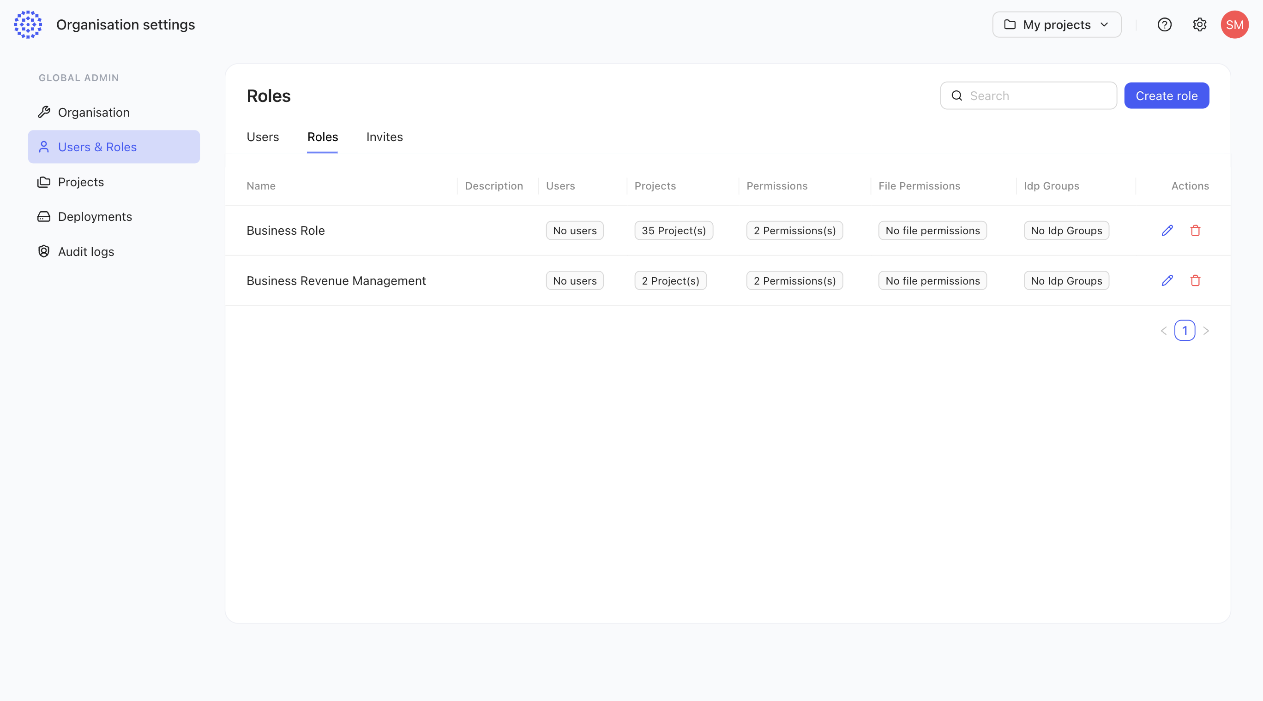1263x701 pixels.
Task: Open Organisation in sidebar
Action: pos(94,113)
